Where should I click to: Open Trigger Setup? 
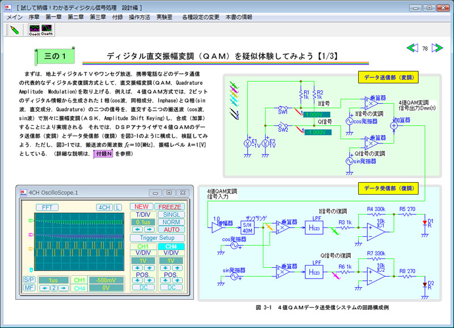point(157,238)
